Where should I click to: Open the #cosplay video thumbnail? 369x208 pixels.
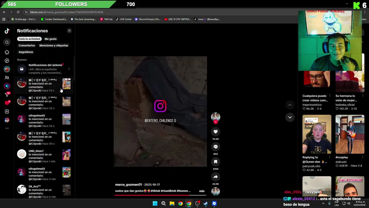click(350, 134)
